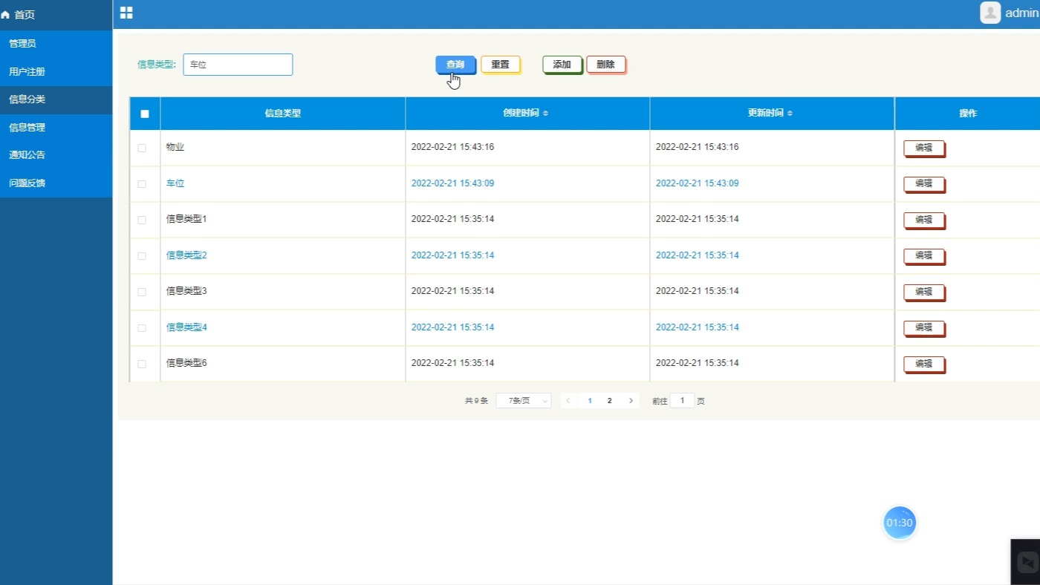
Task: Focus the 信息类型 search input field
Action: [238, 65]
